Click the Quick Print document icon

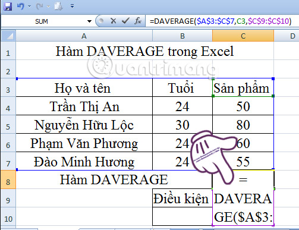click(58, 7)
